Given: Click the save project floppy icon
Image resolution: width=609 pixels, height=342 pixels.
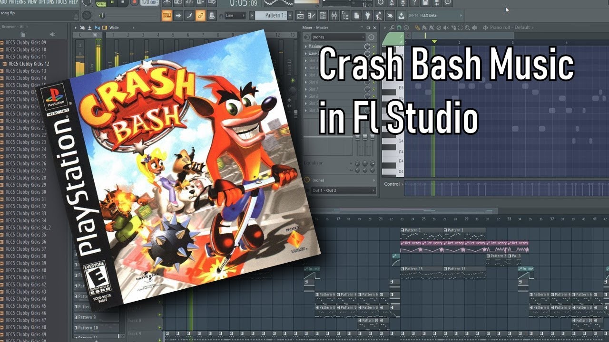Looking at the screenshot, I should [425, 2].
